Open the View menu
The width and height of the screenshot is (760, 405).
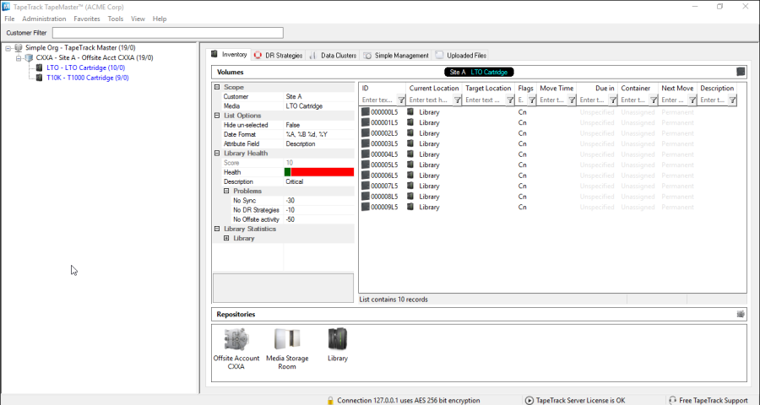(138, 19)
